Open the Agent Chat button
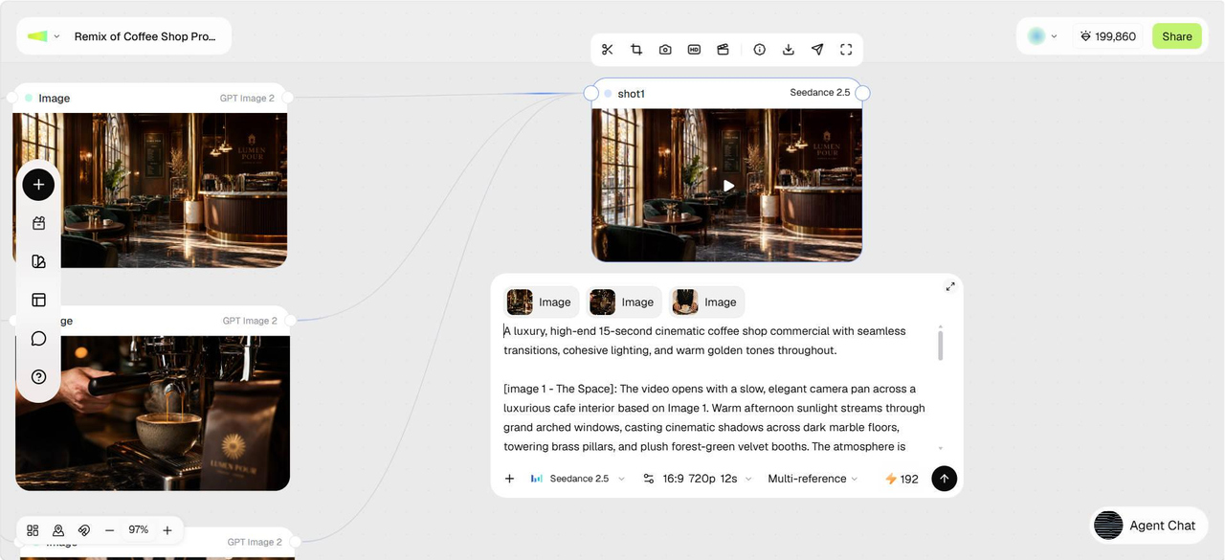This screenshot has height=560, width=1225. (x=1149, y=526)
